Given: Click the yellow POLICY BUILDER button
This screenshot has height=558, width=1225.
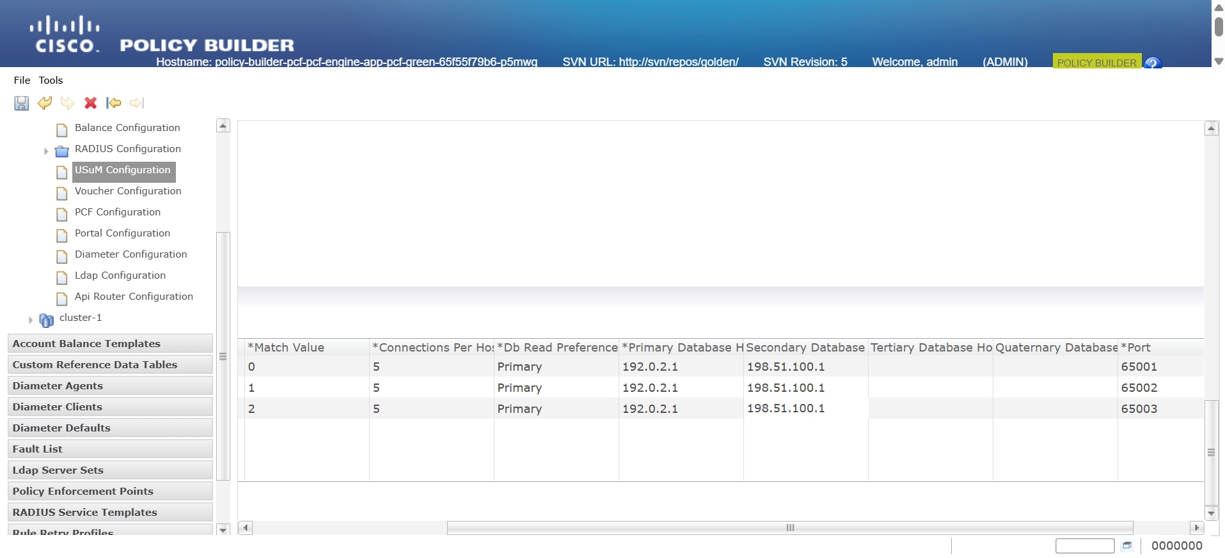Looking at the screenshot, I should pyautogui.click(x=1096, y=61).
